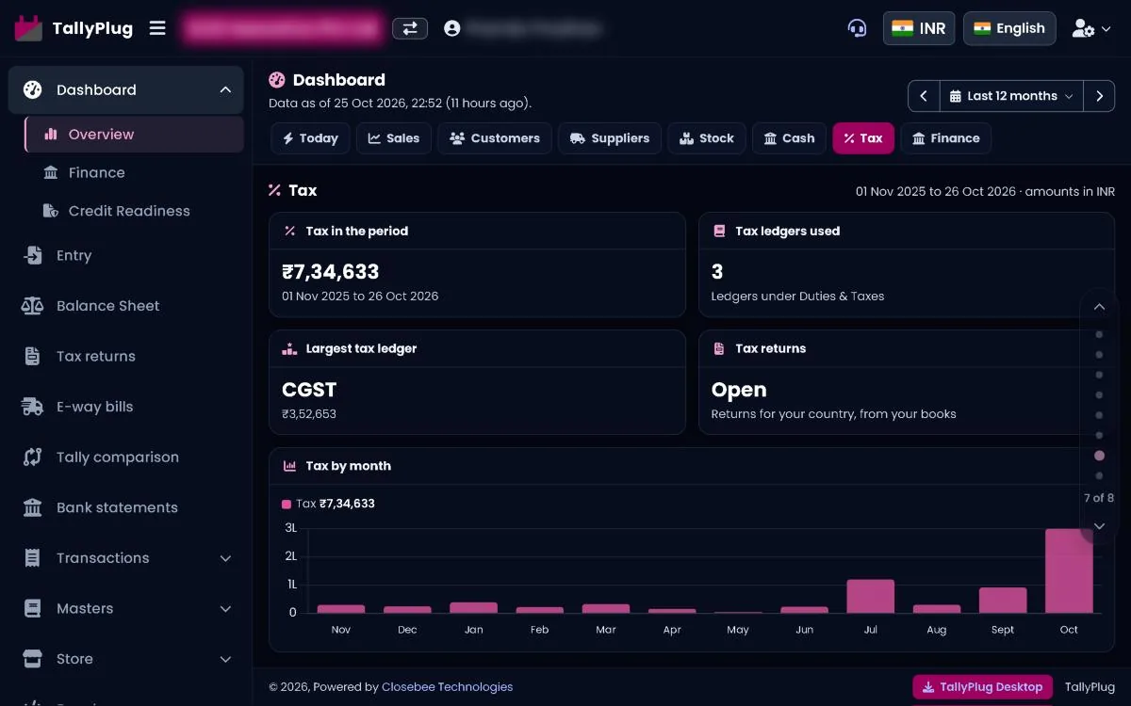
Task: Click the Largest tax ledger icon
Action: point(290,348)
